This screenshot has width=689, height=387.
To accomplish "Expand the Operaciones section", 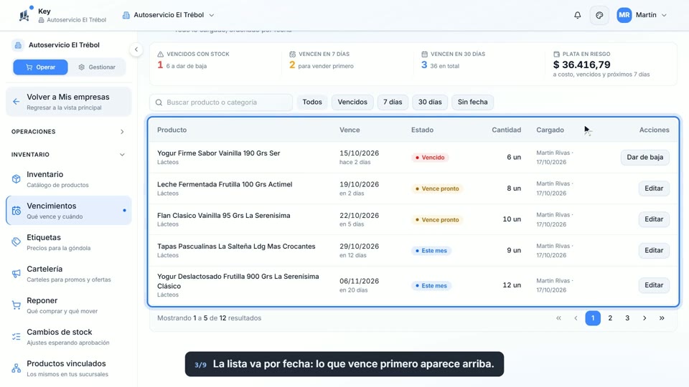I will (68, 132).
